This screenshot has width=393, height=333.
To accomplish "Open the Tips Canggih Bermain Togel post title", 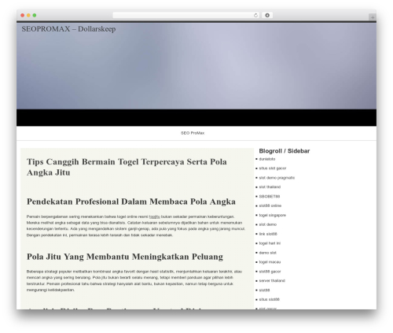I will click(x=127, y=167).
